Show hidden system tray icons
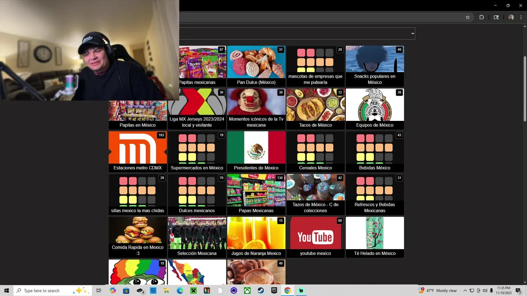Viewport: 527px width, 296px height. (x=465, y=291)
